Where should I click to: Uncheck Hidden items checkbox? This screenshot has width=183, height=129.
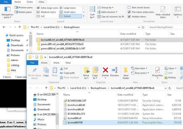coord(129,16)
